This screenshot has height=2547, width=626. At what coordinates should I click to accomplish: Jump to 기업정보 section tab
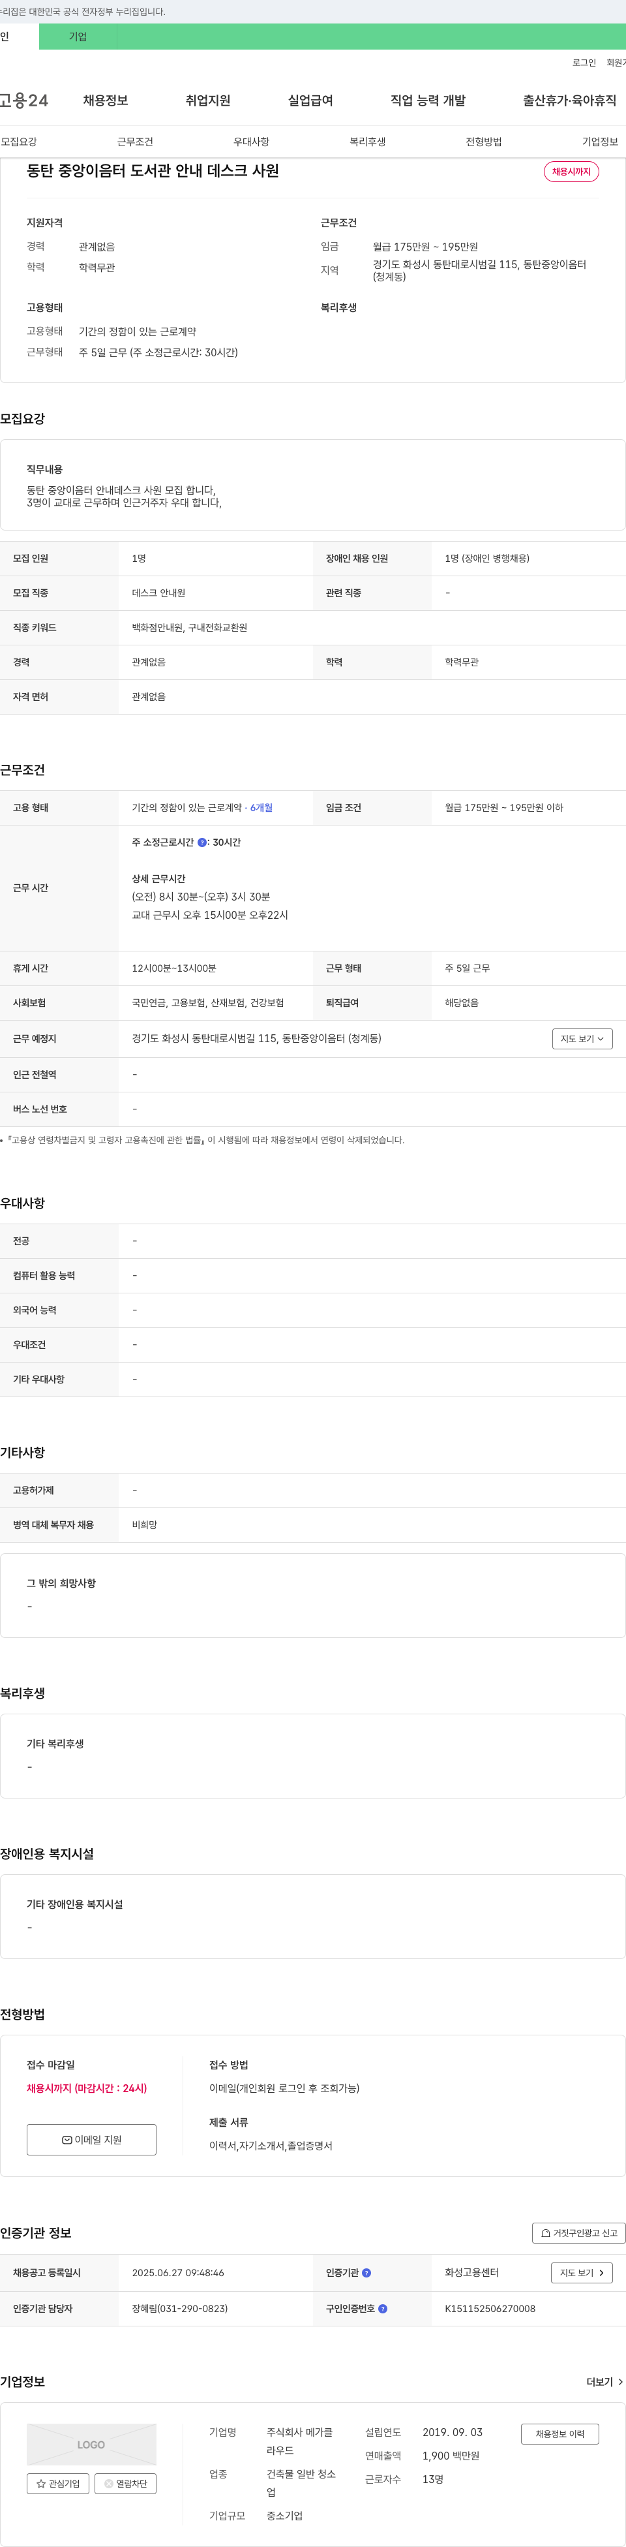tap(599, 142)
